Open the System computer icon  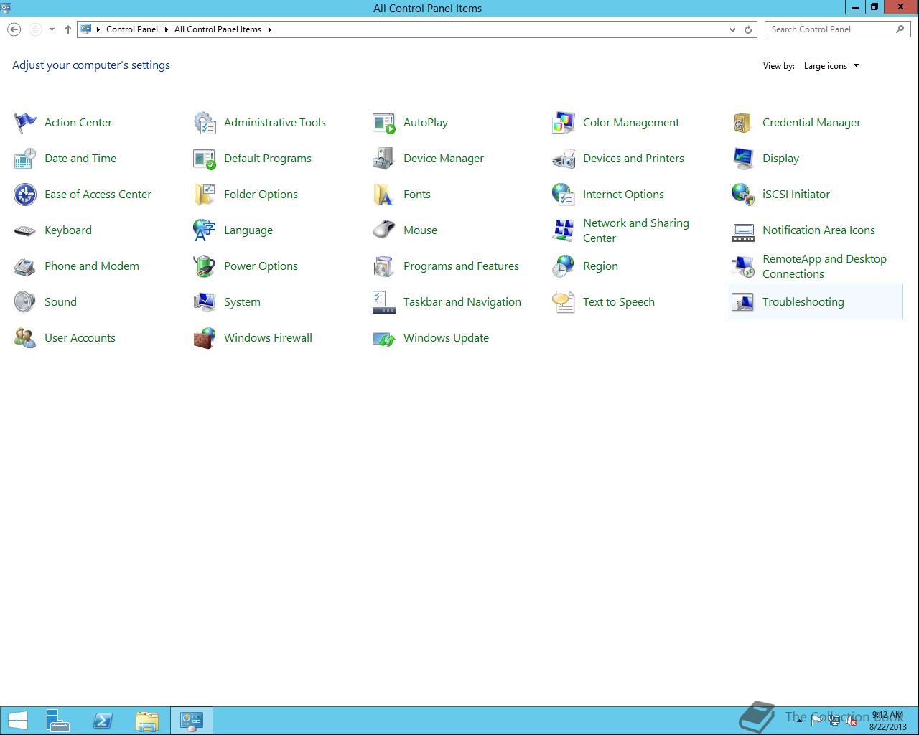click(205, 302)
